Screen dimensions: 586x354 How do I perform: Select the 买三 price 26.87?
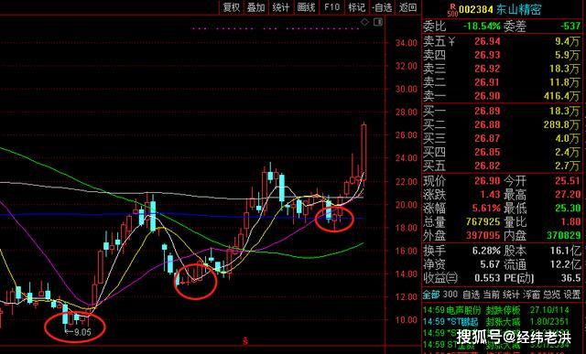coord(487,138)
